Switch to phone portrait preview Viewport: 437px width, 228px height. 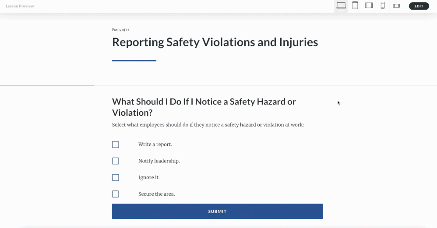pos(383,6)
